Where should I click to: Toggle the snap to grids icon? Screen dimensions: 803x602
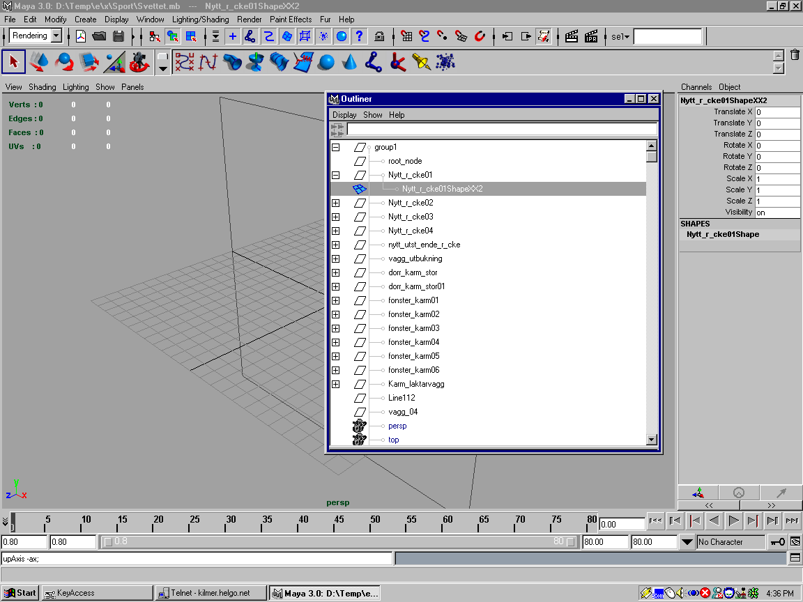click(x=407, y=36)
